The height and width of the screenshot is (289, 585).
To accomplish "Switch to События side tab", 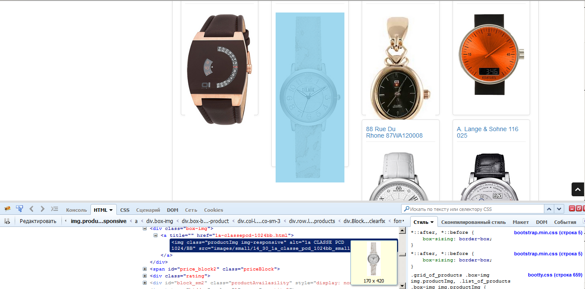I will [565, 222].
